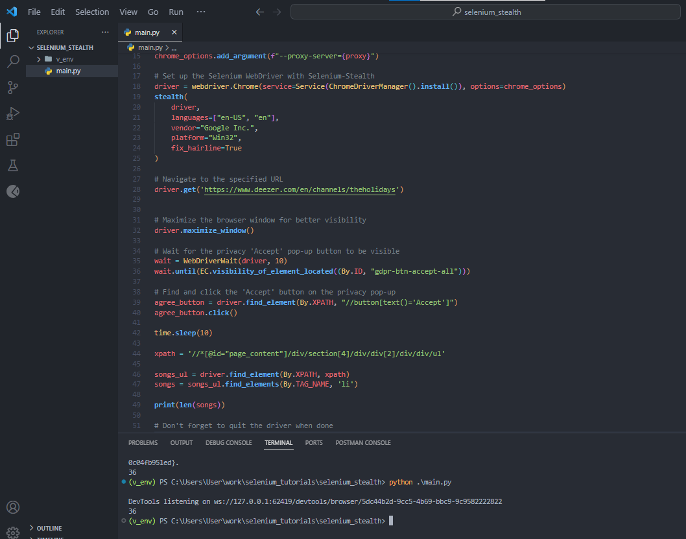
Task: Click 'DevTools listening on' terminal output line
Action: 315,501
